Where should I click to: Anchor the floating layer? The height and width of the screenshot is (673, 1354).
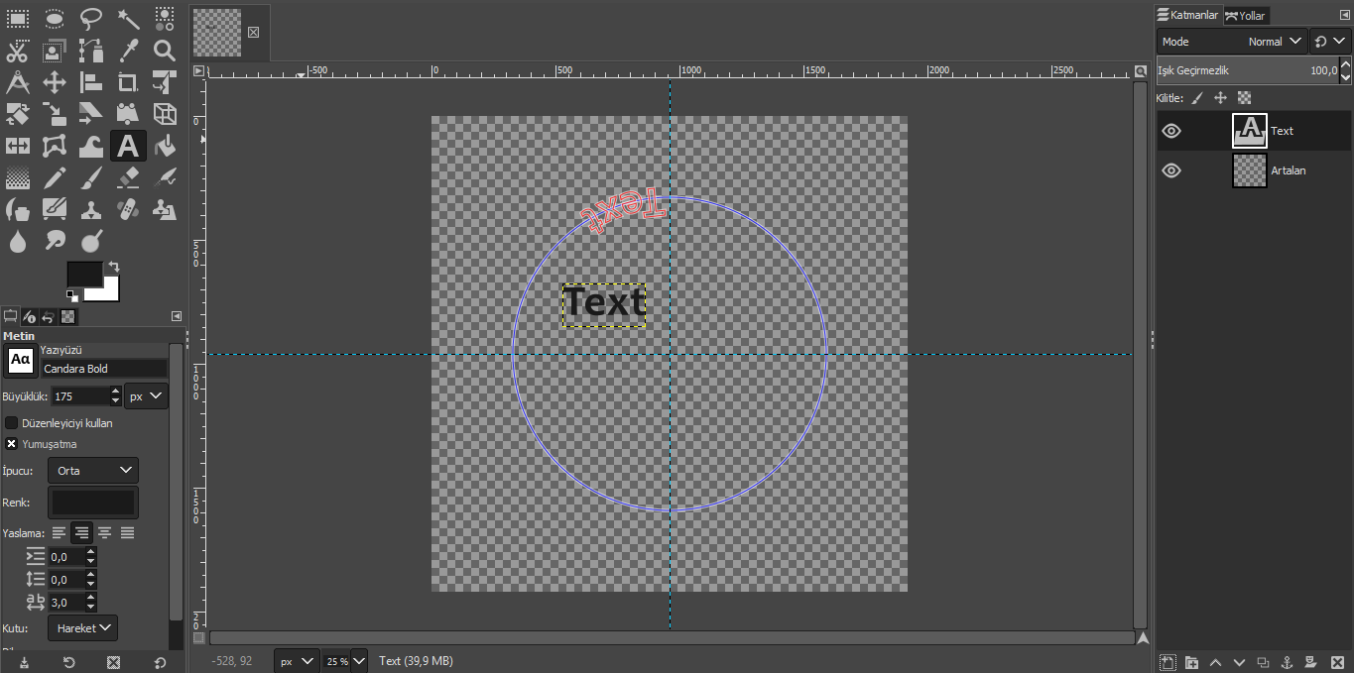pos(1287,662)
